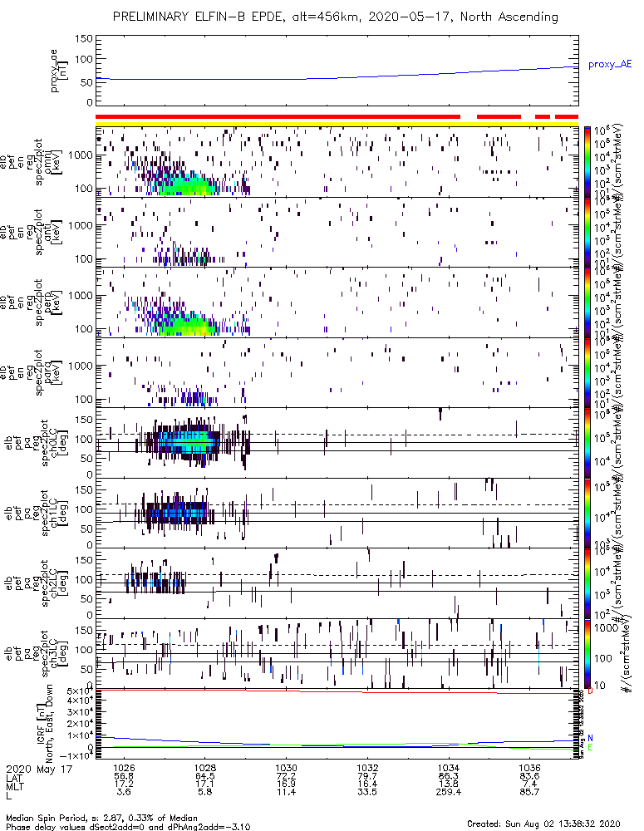Click the blue 'N' legend letter
This screenshot has width=644, height=831.
(591, 738)
